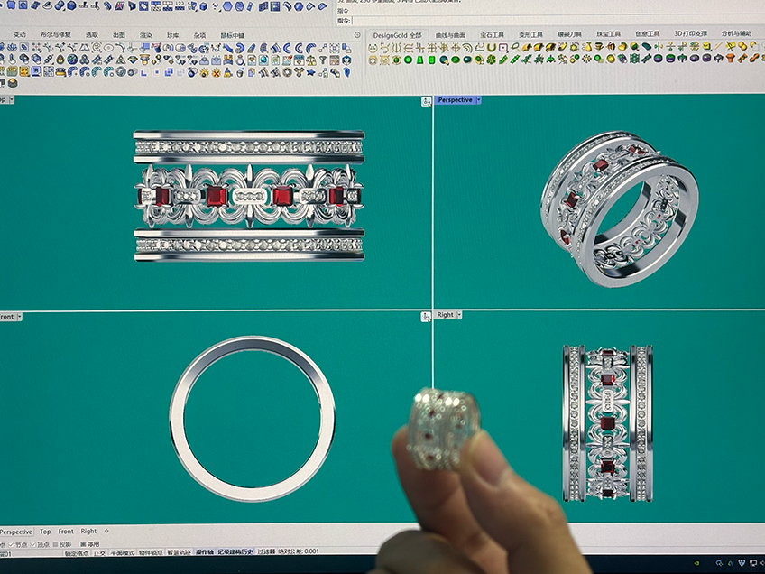Toggle the 投影 osnap checkbox
The width and height of the screenshot is (765, 574).
pos(55,545)
